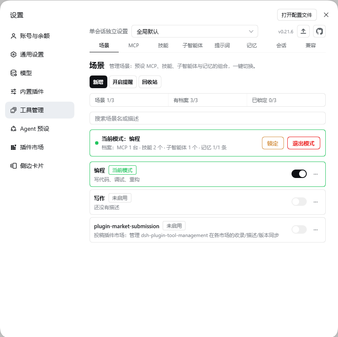Go to 通用设置 in the sidebar

40,54
